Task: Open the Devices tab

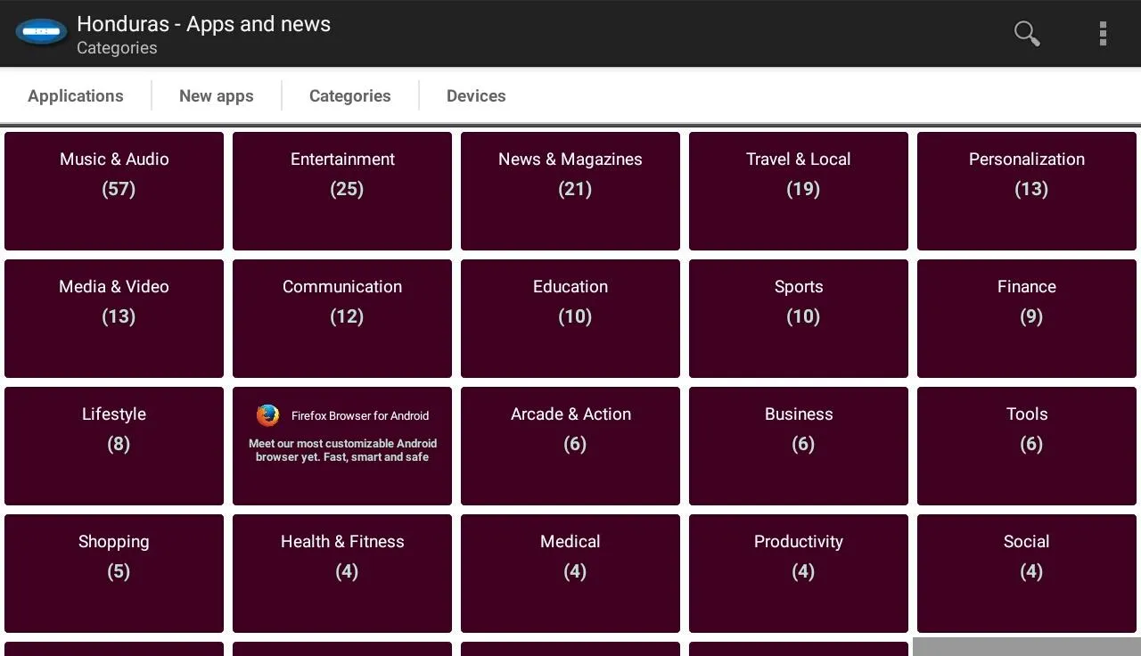Action: [476, 95]
